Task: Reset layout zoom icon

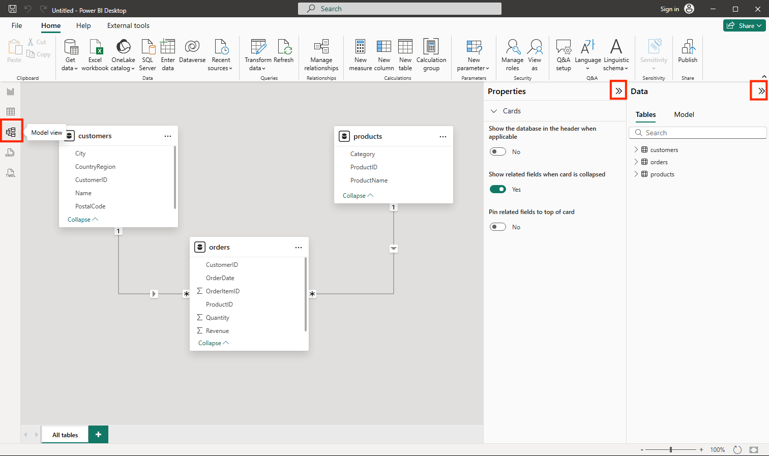Action: [737, 450]
